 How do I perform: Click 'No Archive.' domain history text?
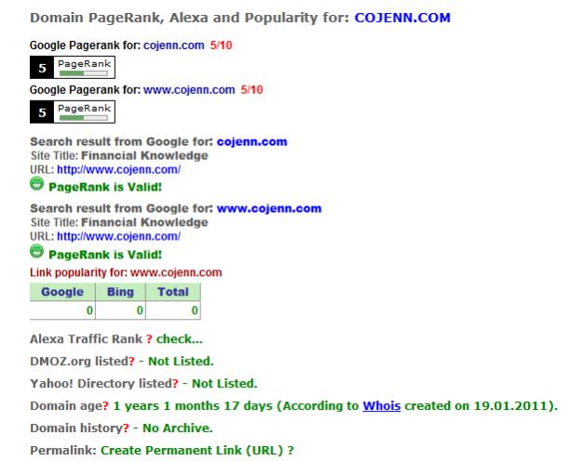[x=178, y=428]
